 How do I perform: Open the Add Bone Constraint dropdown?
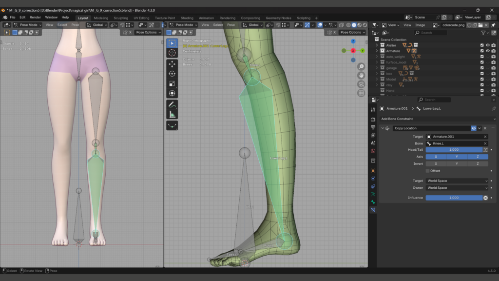[438, 119]
